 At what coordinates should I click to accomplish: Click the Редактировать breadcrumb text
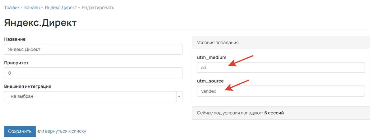[98, 7]
